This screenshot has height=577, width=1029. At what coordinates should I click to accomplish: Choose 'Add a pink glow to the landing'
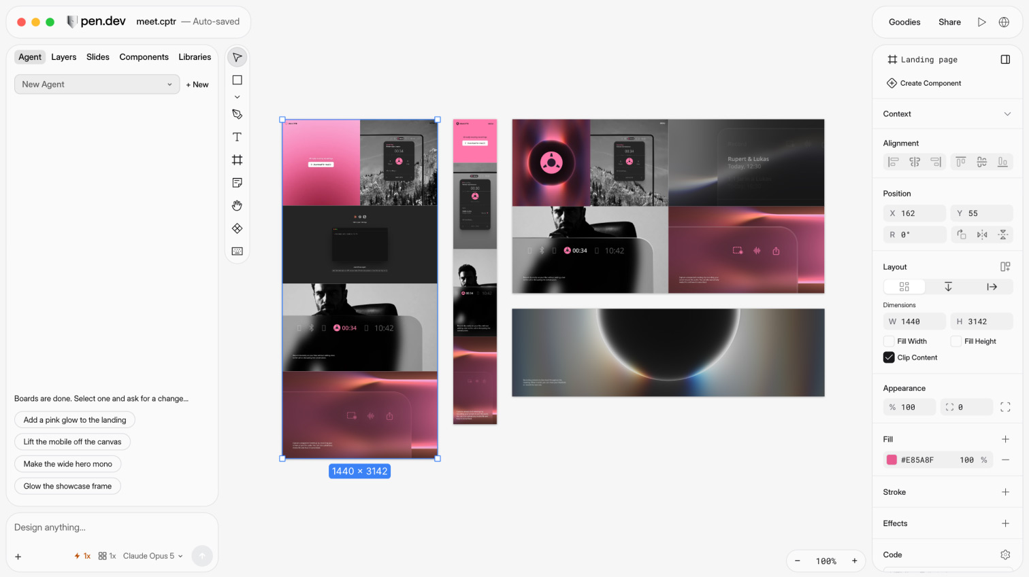click(75, 420)
